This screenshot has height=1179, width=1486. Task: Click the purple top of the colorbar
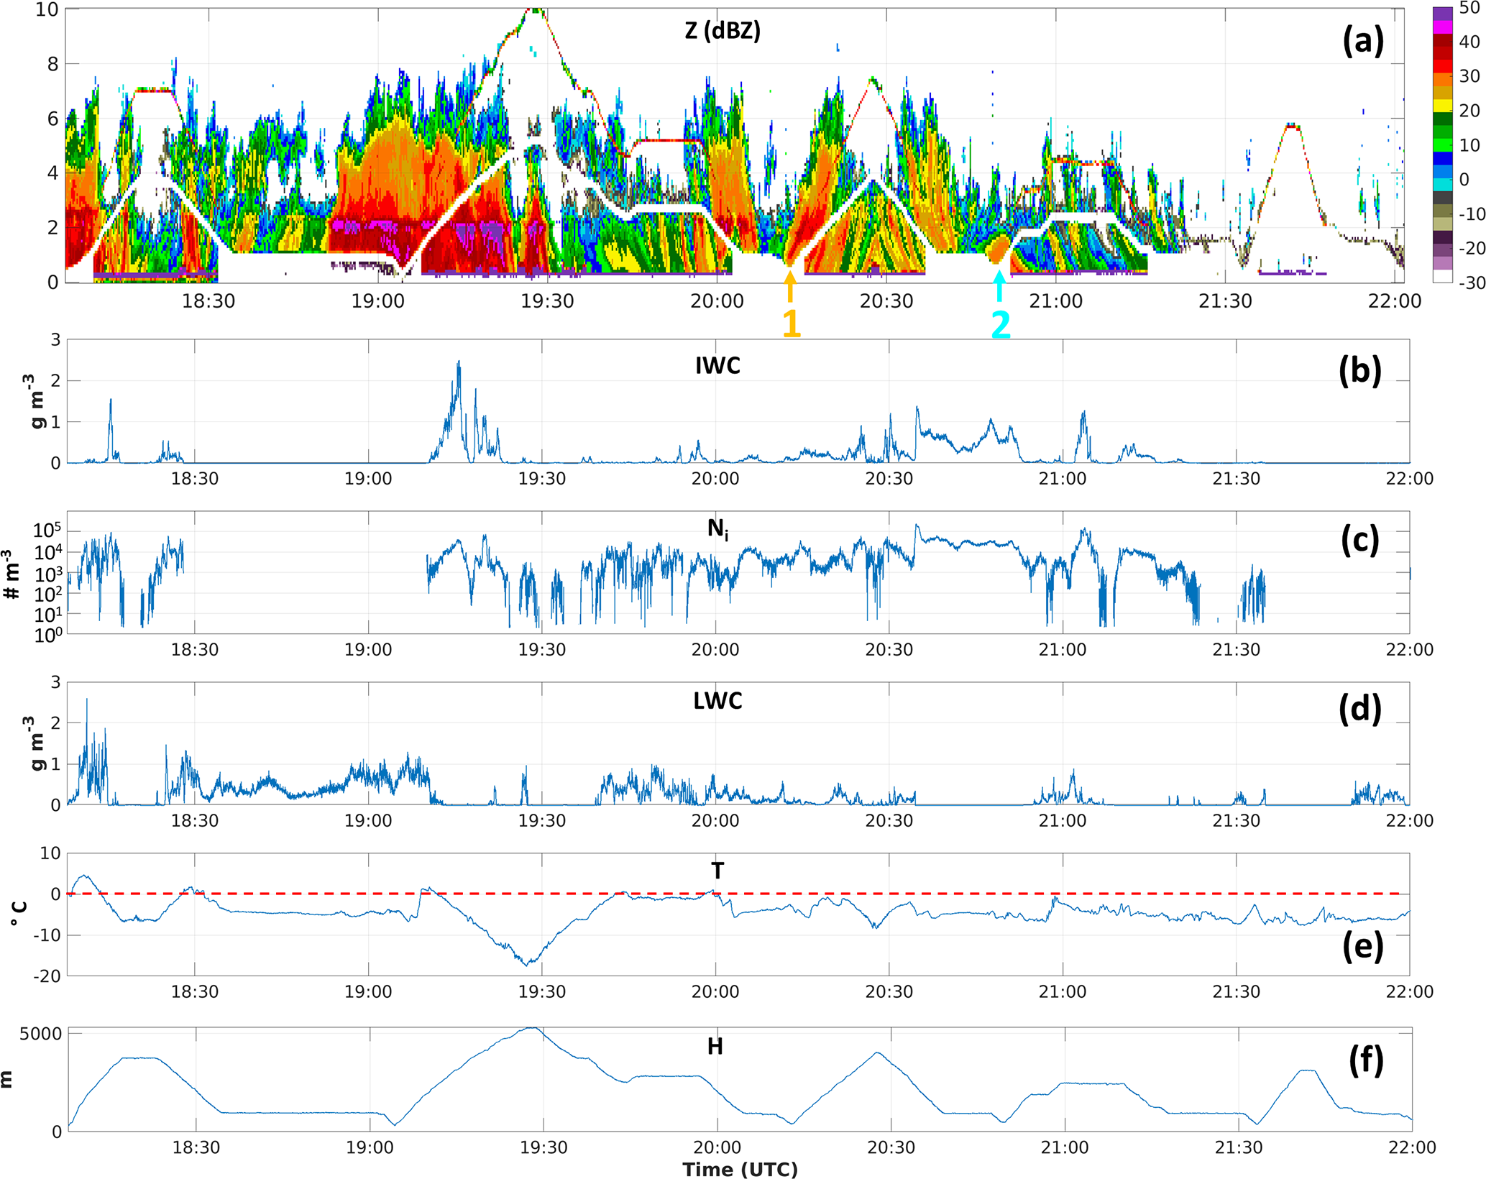(x=1442, y=14)
